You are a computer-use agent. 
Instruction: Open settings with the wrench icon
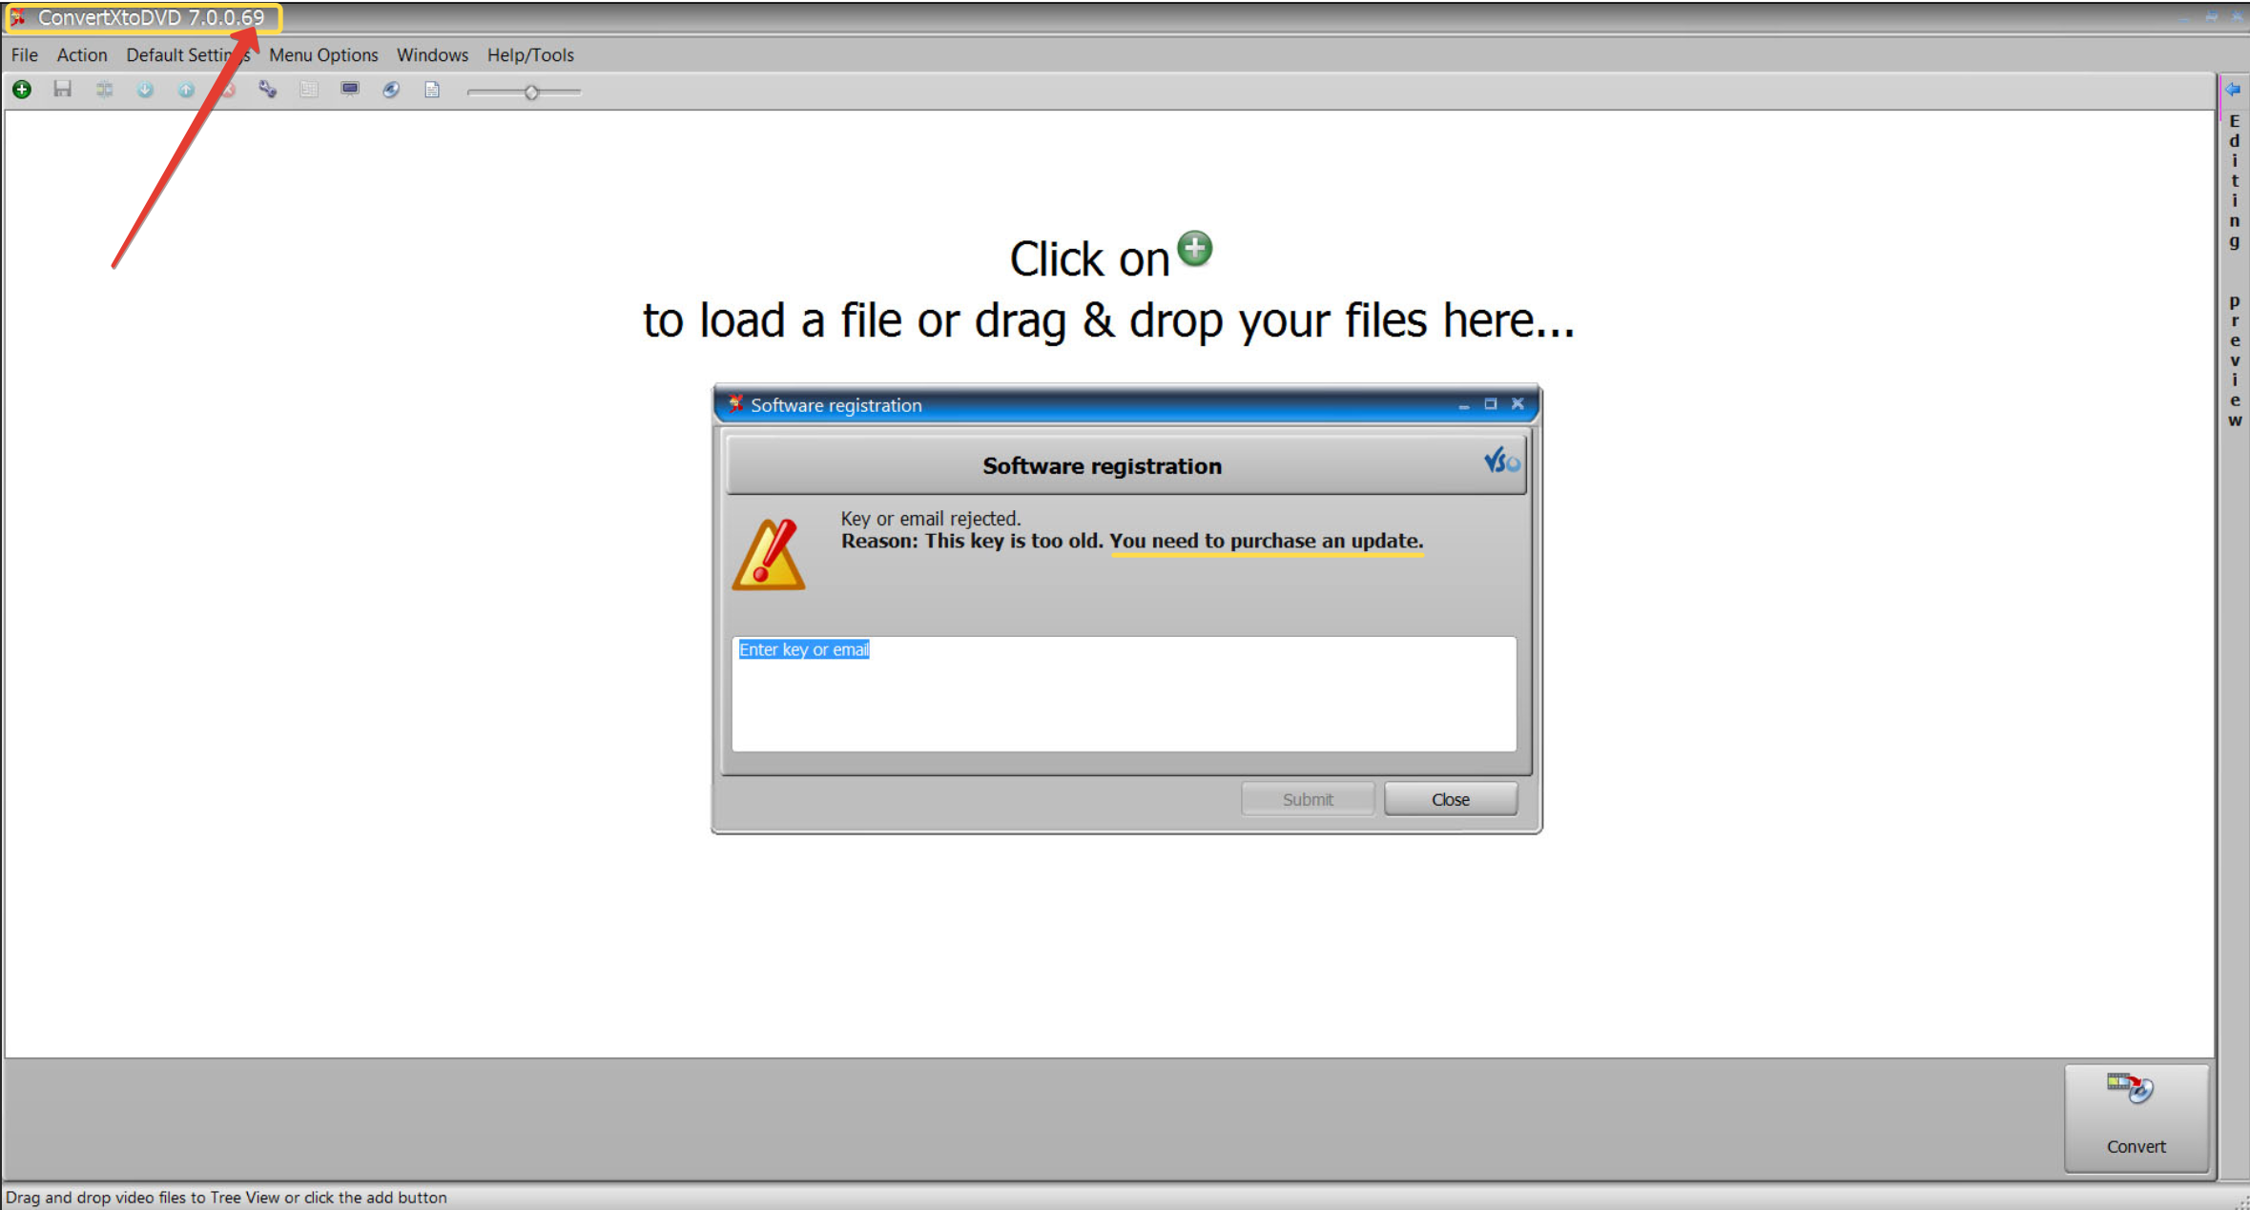click(x=268, y=90)
